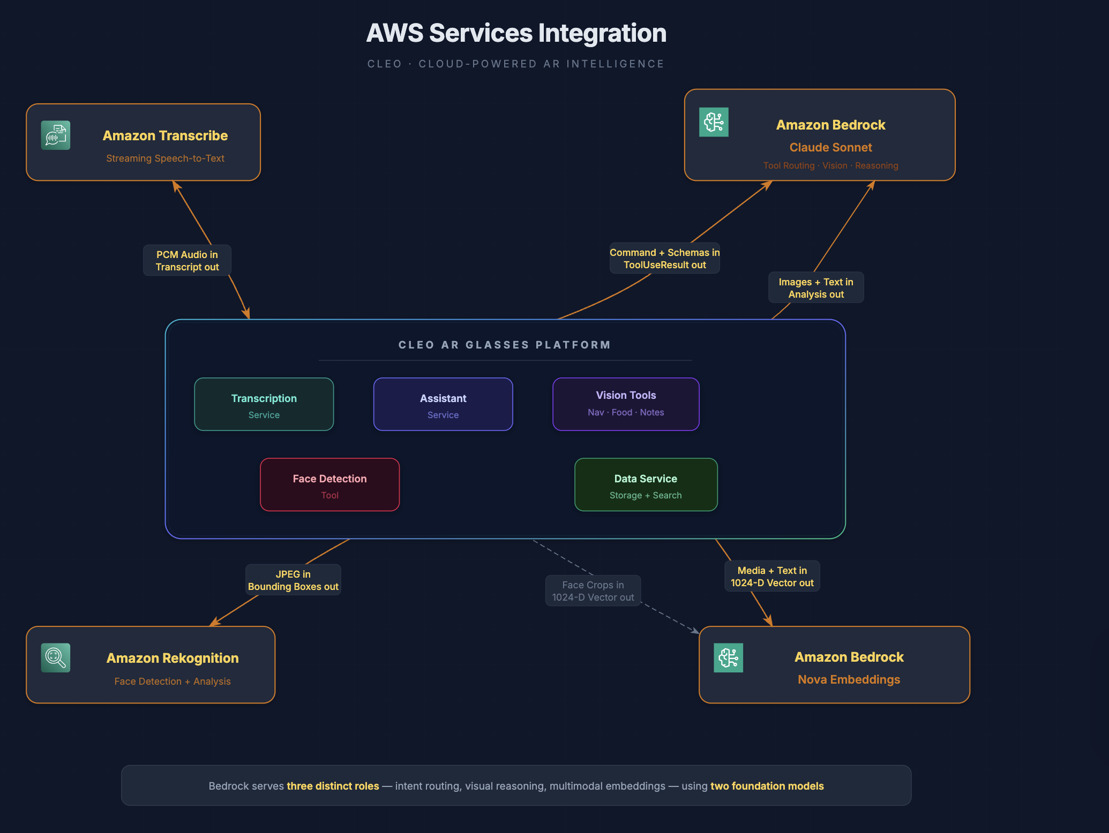Select the Assistant Service box
The height and width of the screenshot is (833, 1109).
coord(443,404)
